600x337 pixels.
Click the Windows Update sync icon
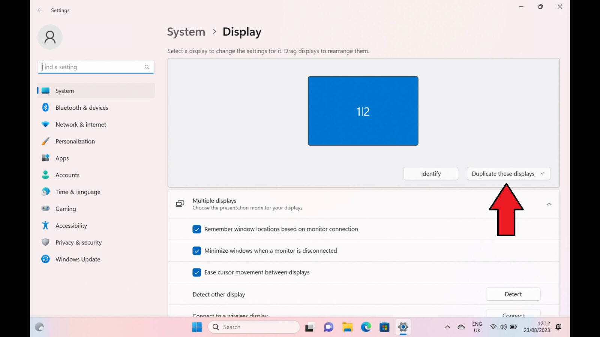tap(45, 259)
